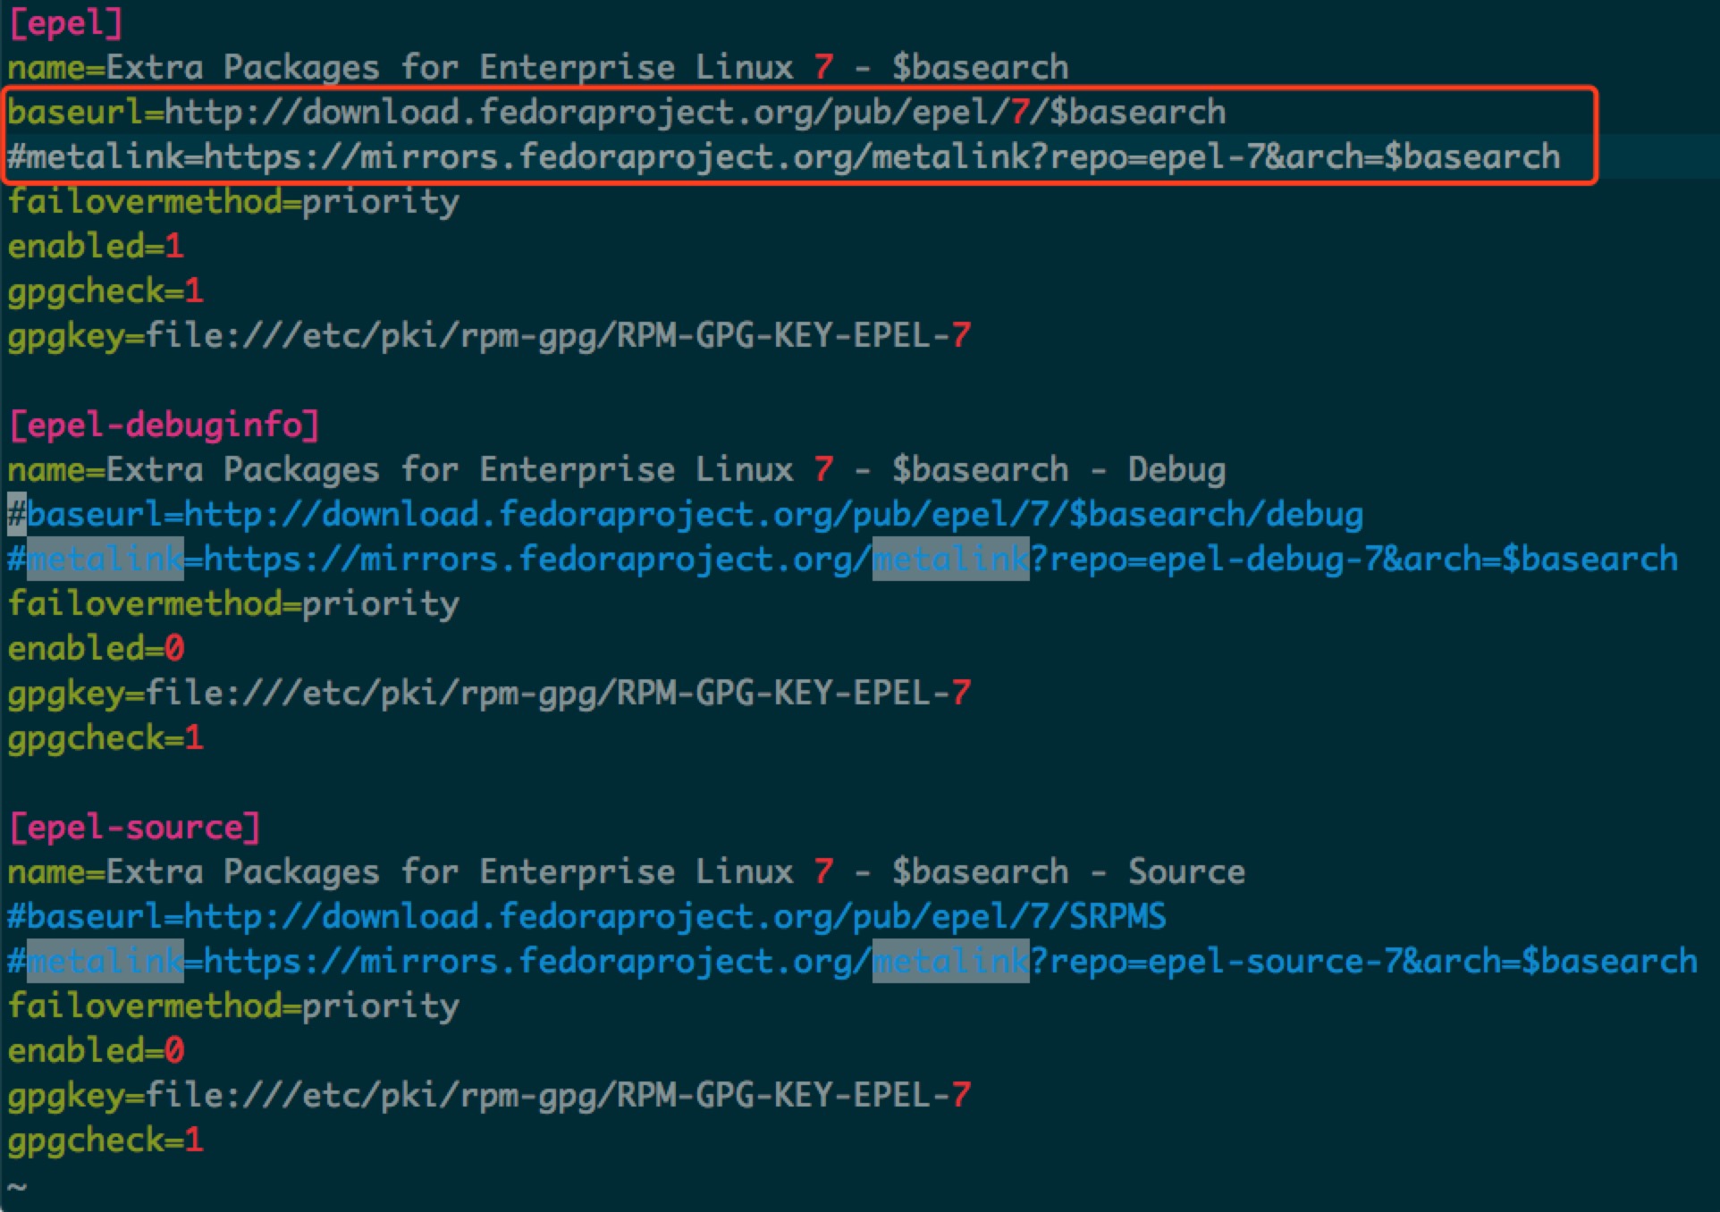Click the name line for Enterprise Linux 7 Source
The image size is (1720, 1212).
pyautogui.click(x=626, y=871)
